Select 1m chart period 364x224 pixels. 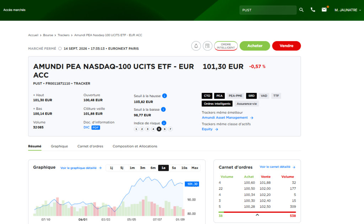point(132,168)
